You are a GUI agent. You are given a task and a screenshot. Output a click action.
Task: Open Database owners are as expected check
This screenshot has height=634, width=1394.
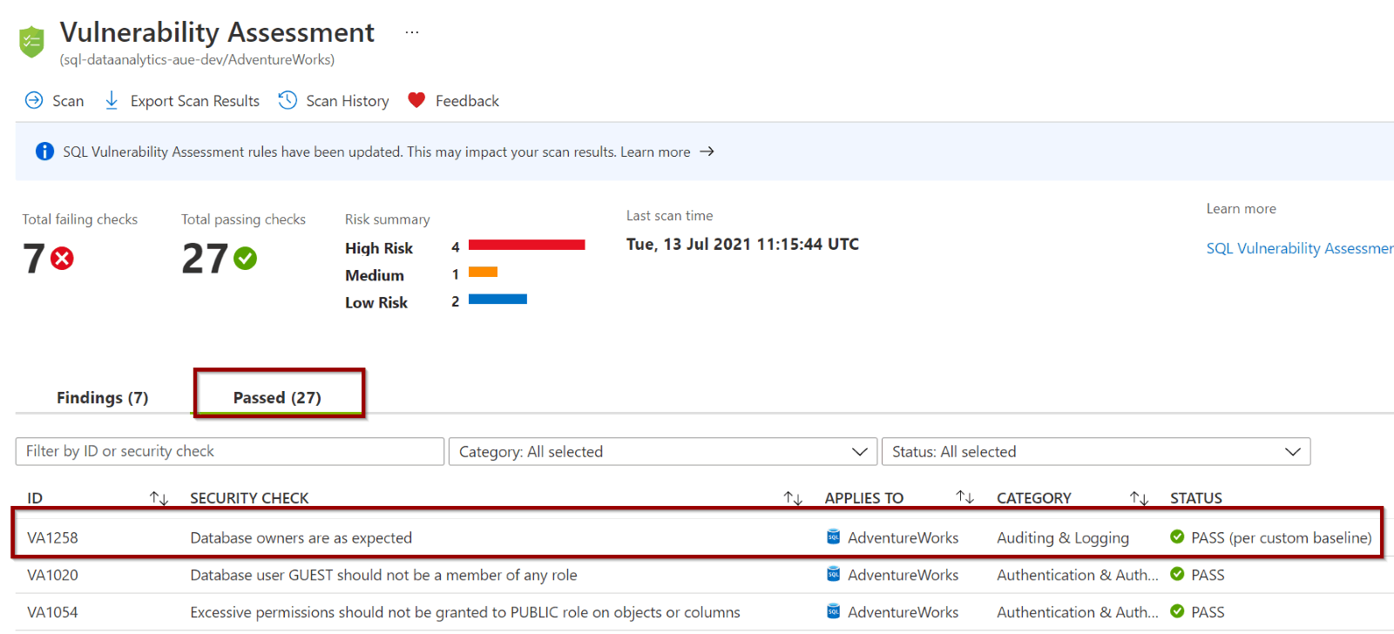(x=301, y=538)
